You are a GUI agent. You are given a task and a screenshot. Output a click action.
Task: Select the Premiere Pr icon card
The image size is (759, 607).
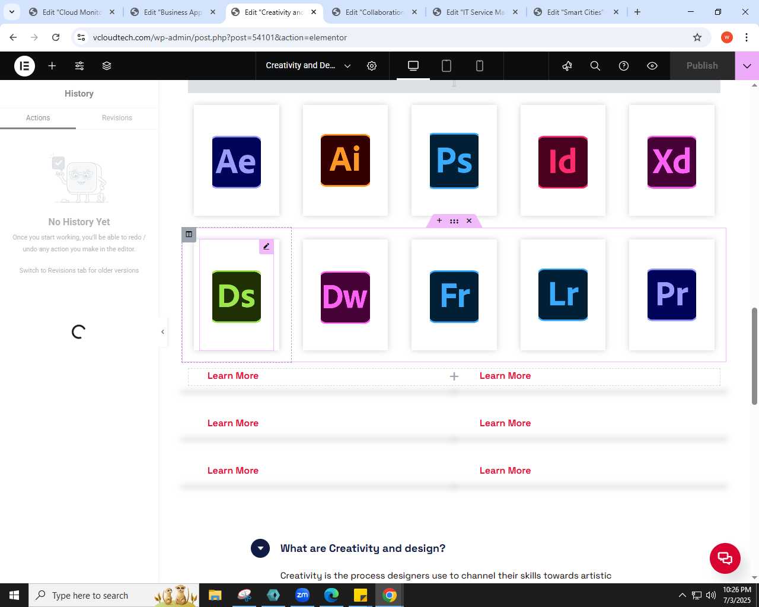click(672, 295)
